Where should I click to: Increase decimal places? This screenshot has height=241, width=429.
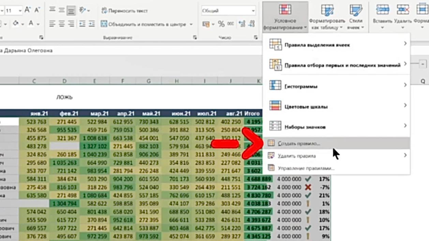pos(242,24)
